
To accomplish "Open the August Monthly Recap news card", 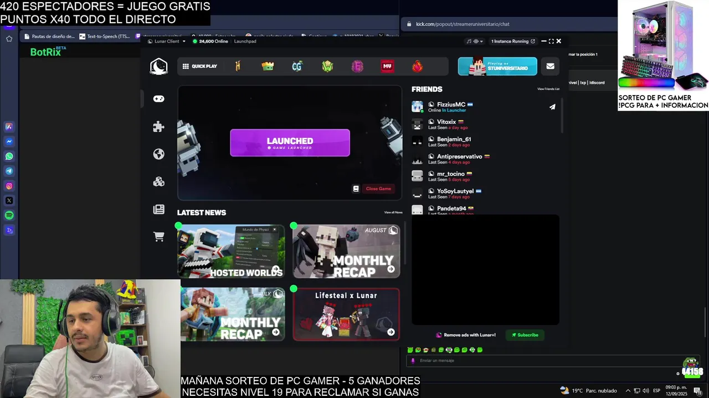I will [346, 251].
